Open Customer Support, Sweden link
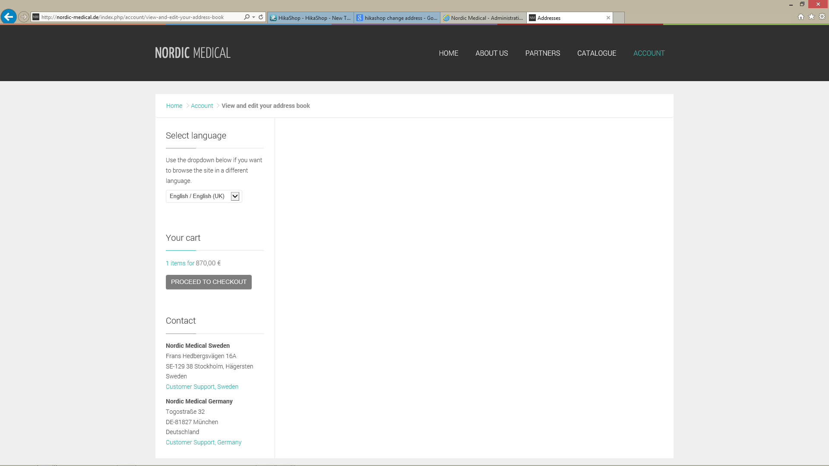 (202, 387)
